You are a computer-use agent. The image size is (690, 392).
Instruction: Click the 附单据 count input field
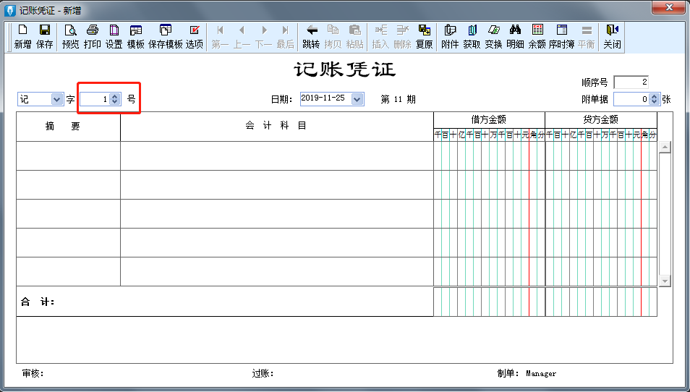pyautogui.click(x=631, y=99)
